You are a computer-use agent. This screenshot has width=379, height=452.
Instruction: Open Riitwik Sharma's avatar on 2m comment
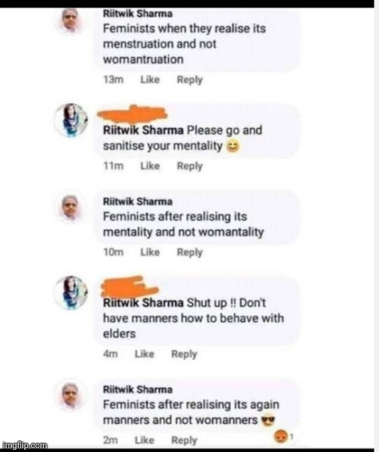(70, 396)
